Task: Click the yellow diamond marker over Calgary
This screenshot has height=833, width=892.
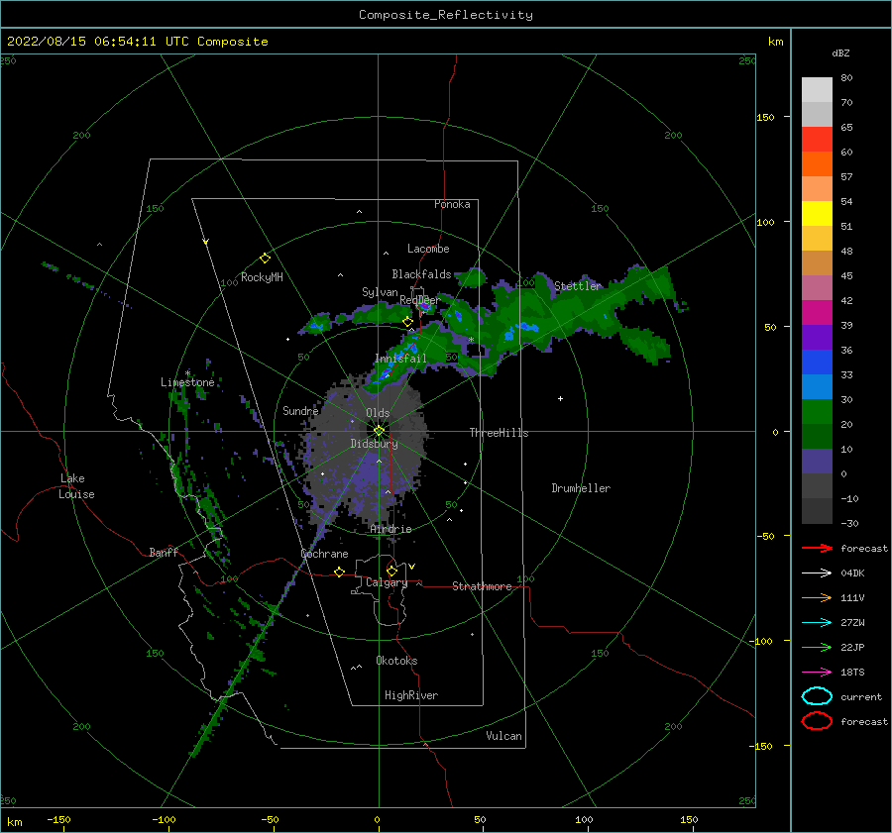Action: pyautogui.click(x=391, y=571)
